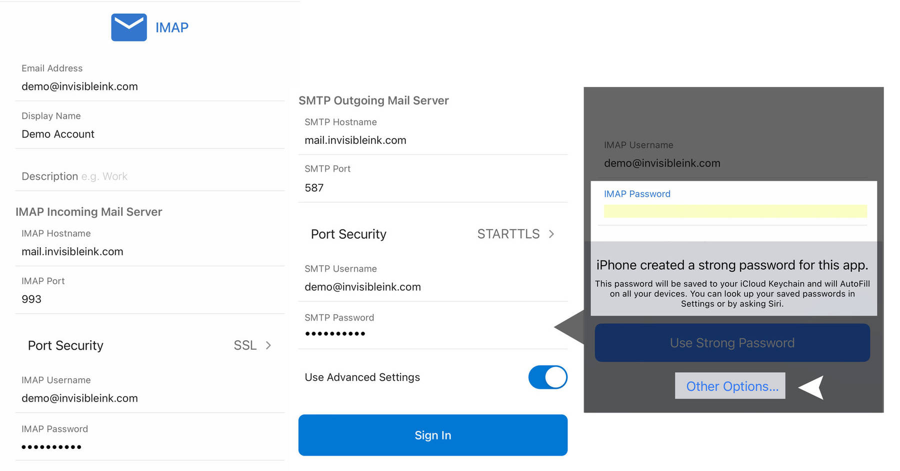The height and width of the screenshot is (471, 900).
Task: Click the IMAP Incoming Mail Server heading
Action: (x=89, y=212)
